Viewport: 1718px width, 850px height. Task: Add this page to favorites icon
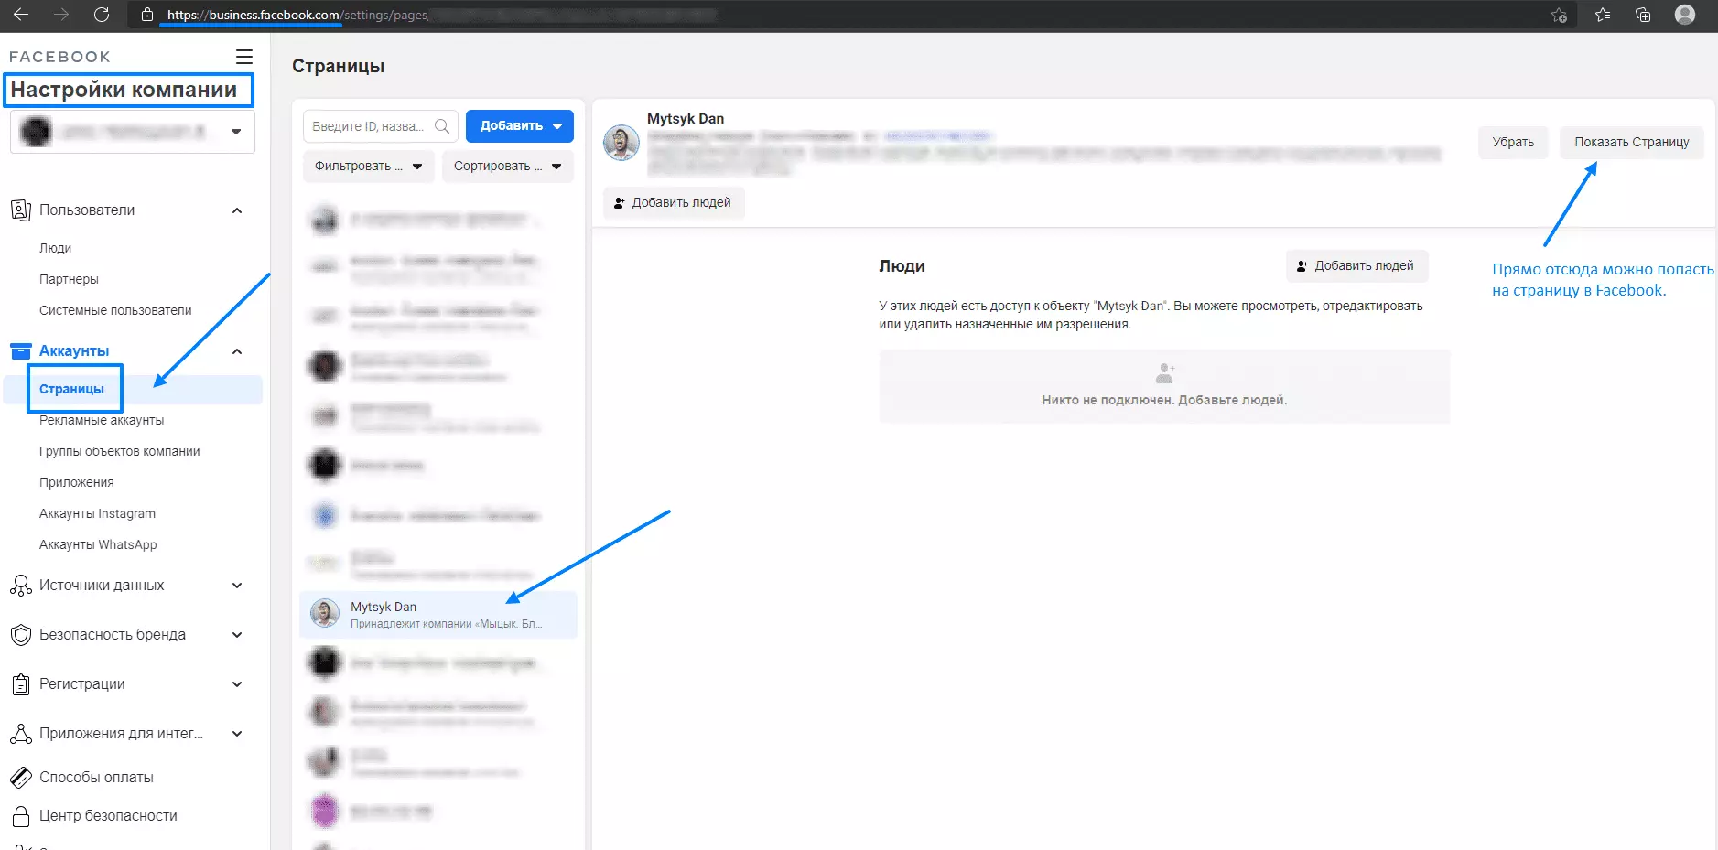pos(1560,15)
